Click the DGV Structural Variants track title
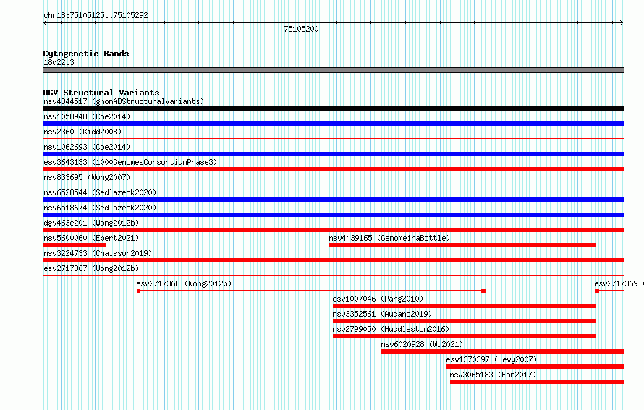 [101, 93]
